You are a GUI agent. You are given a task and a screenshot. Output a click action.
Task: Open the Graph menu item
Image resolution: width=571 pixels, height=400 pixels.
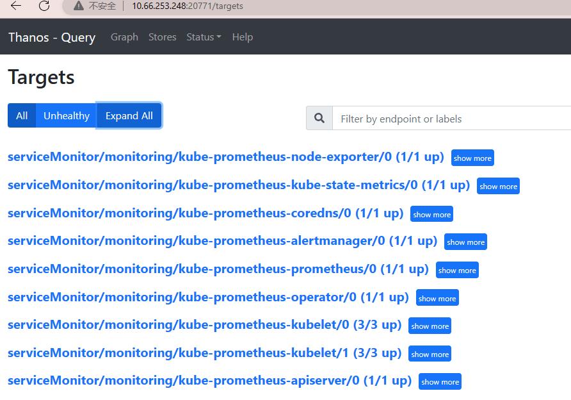[124, 37]
